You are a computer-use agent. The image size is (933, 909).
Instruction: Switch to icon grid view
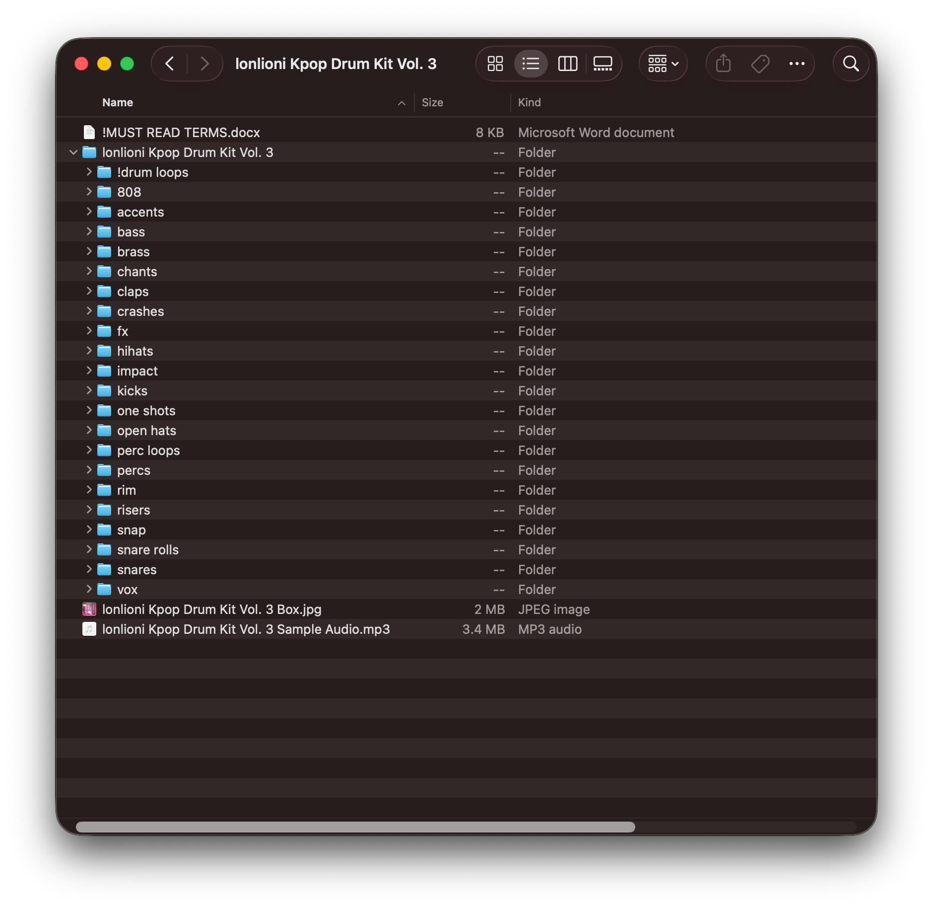(495, 64)
